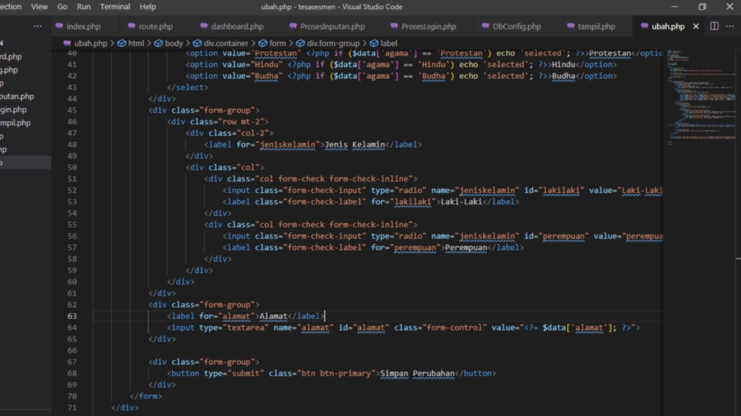Switch to the ProsesLogin.php tab

[428, 26]
